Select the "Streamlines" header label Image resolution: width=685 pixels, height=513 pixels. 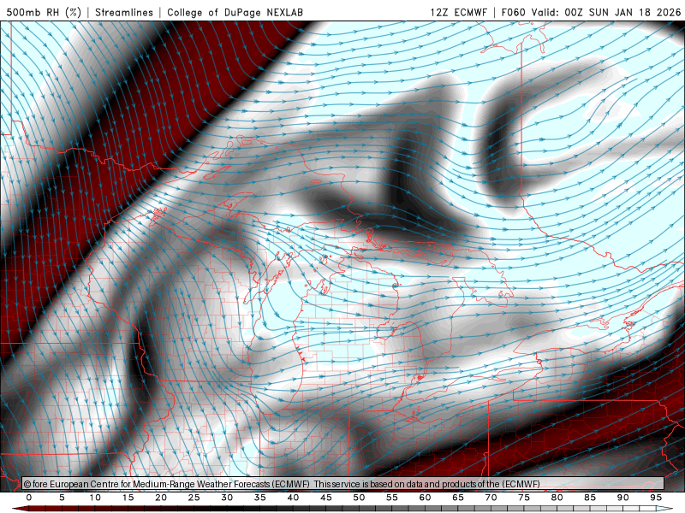point(124,12)
